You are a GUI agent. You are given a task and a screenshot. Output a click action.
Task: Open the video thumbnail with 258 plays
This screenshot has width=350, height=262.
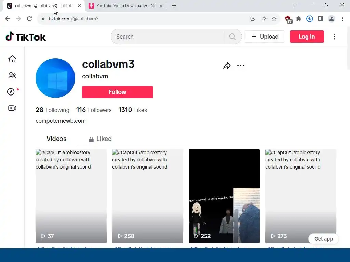pos(148,196)
